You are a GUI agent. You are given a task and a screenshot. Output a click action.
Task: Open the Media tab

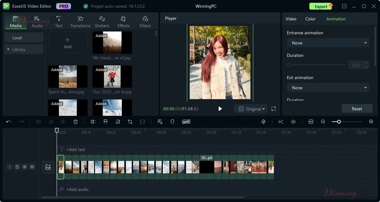click(x=16, y=22)
